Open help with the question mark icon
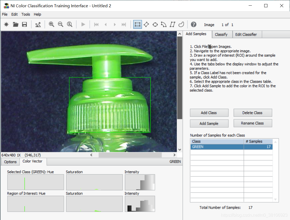This screenshot has height=220, width=290. point(193,24)
